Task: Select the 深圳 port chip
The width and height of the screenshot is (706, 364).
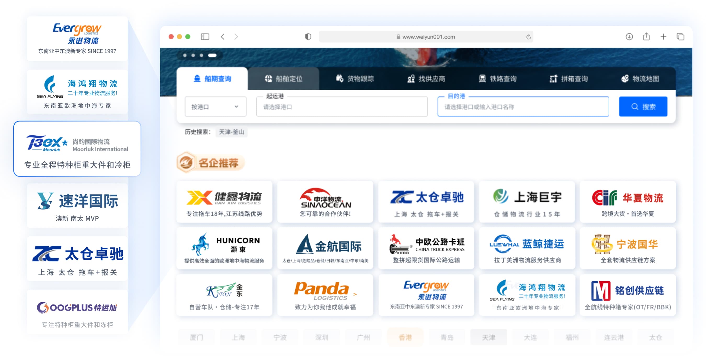Action: pyautogui.click(x=321, y=337)
